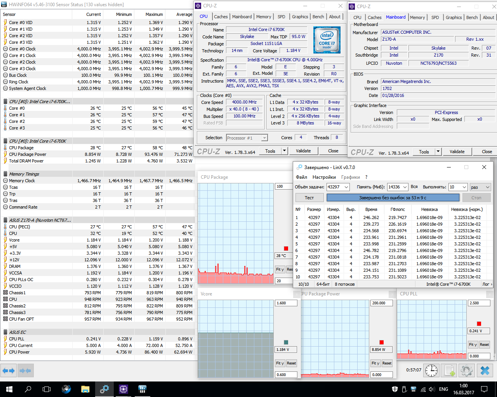Click Validate in the CPU-Z mainboard window
Image resolution: width=497 pixels, height=397 pixels.
(x=457, y=152)
